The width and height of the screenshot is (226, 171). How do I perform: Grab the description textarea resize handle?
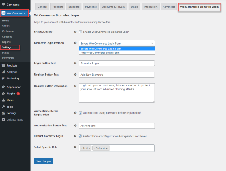point(154,102)
